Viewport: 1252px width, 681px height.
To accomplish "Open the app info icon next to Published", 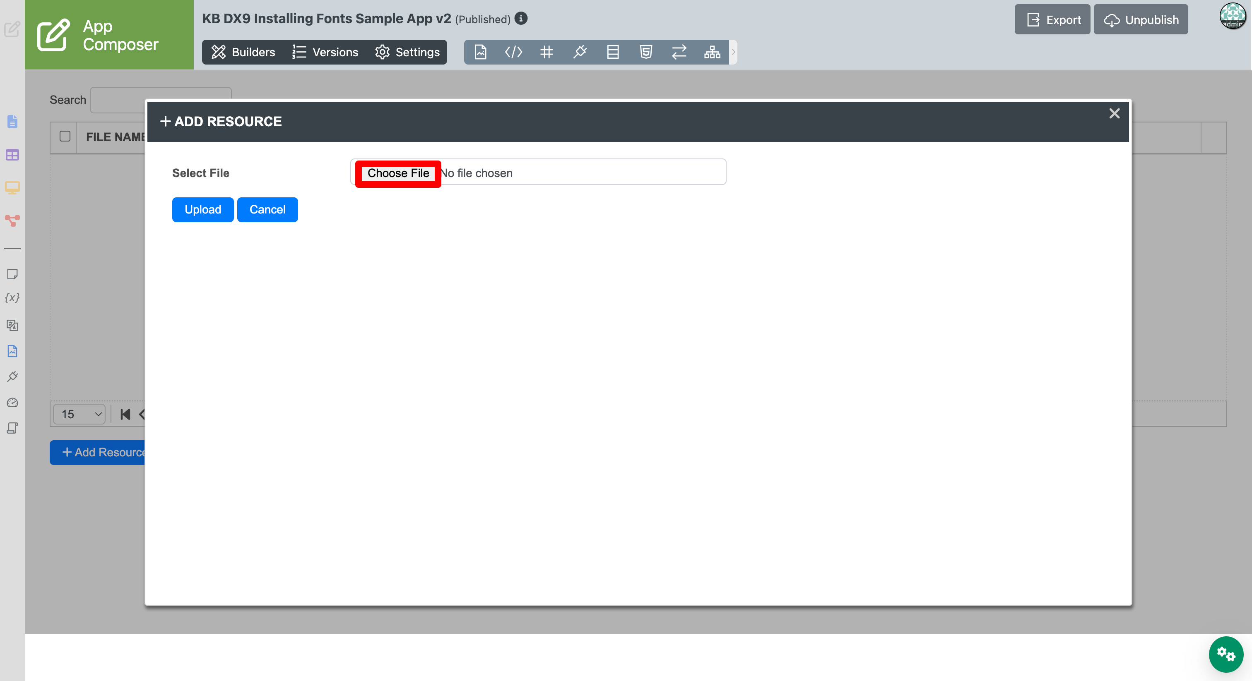I will coord(521,19).
